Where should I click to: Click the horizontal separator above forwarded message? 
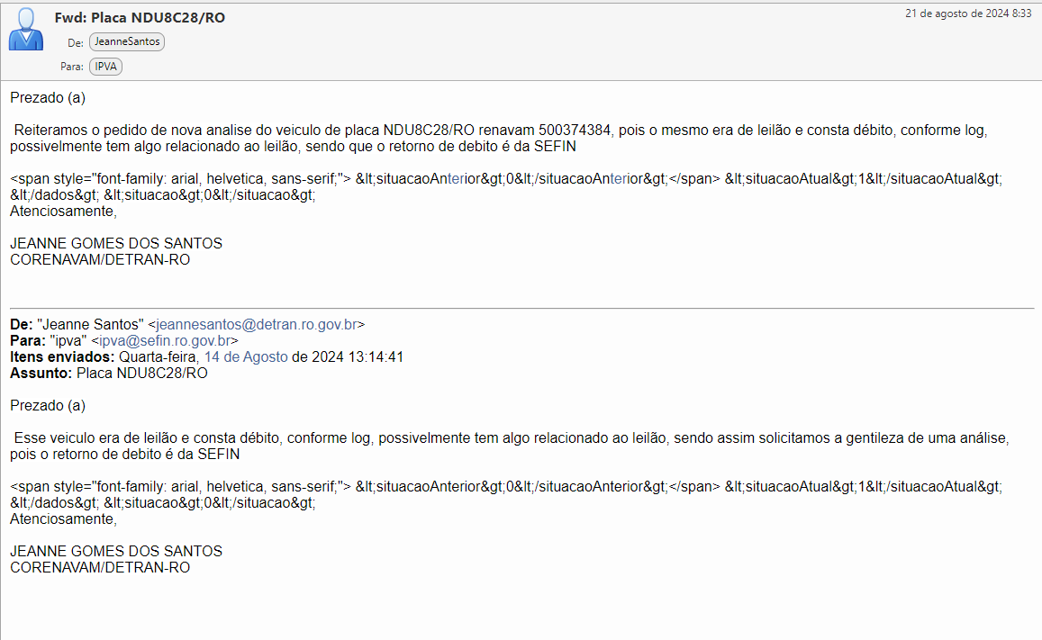521,309
